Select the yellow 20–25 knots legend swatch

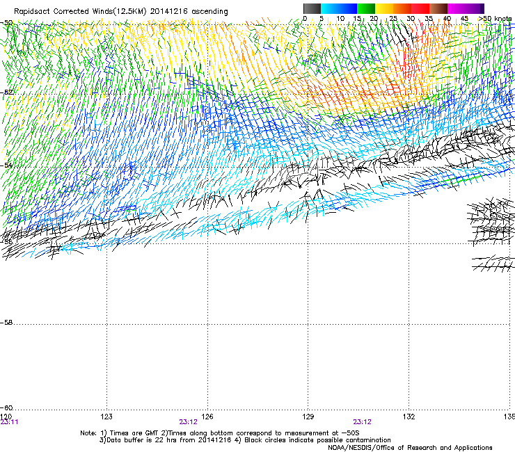[x=384, y=8]
